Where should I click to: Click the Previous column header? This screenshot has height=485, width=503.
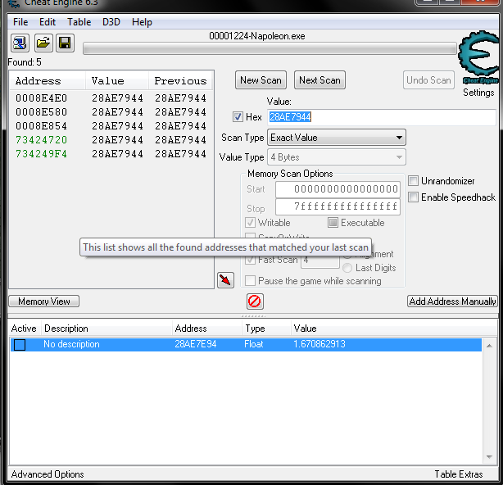(180, 80)
